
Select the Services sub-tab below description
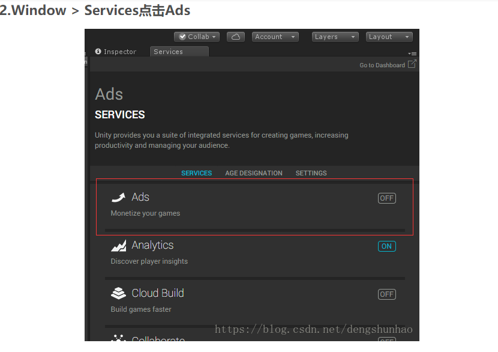point(196,173)
